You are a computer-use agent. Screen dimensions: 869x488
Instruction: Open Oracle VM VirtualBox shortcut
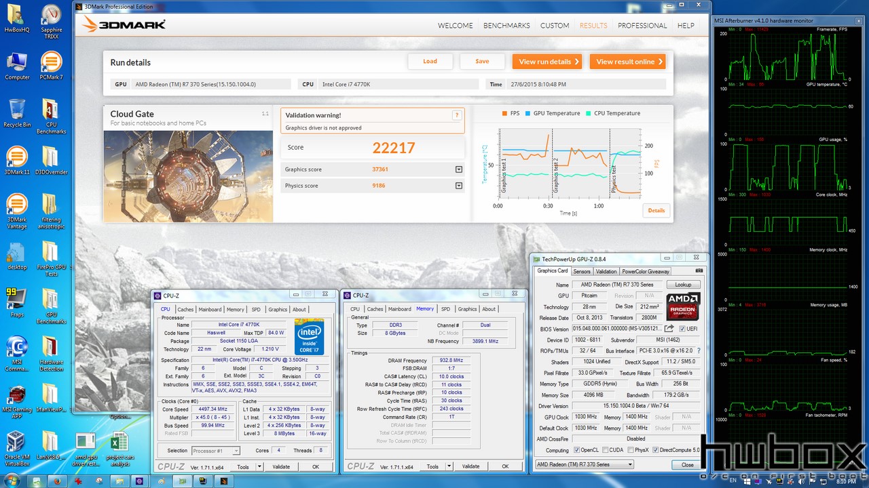[x=16, y=449]
